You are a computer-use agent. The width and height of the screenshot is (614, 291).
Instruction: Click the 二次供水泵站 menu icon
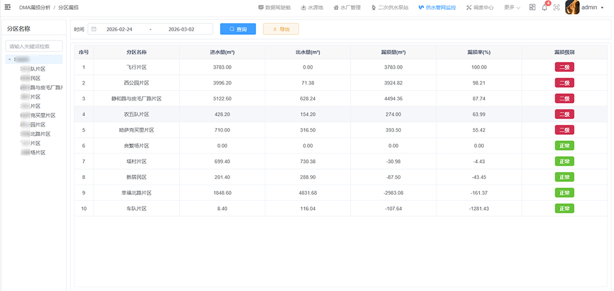coord(373,7)
